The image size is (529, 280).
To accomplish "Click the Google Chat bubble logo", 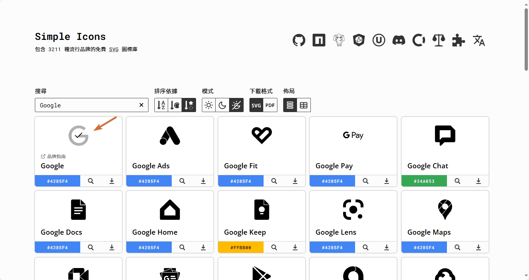I will pyautogui.click(x=445, y=136).
